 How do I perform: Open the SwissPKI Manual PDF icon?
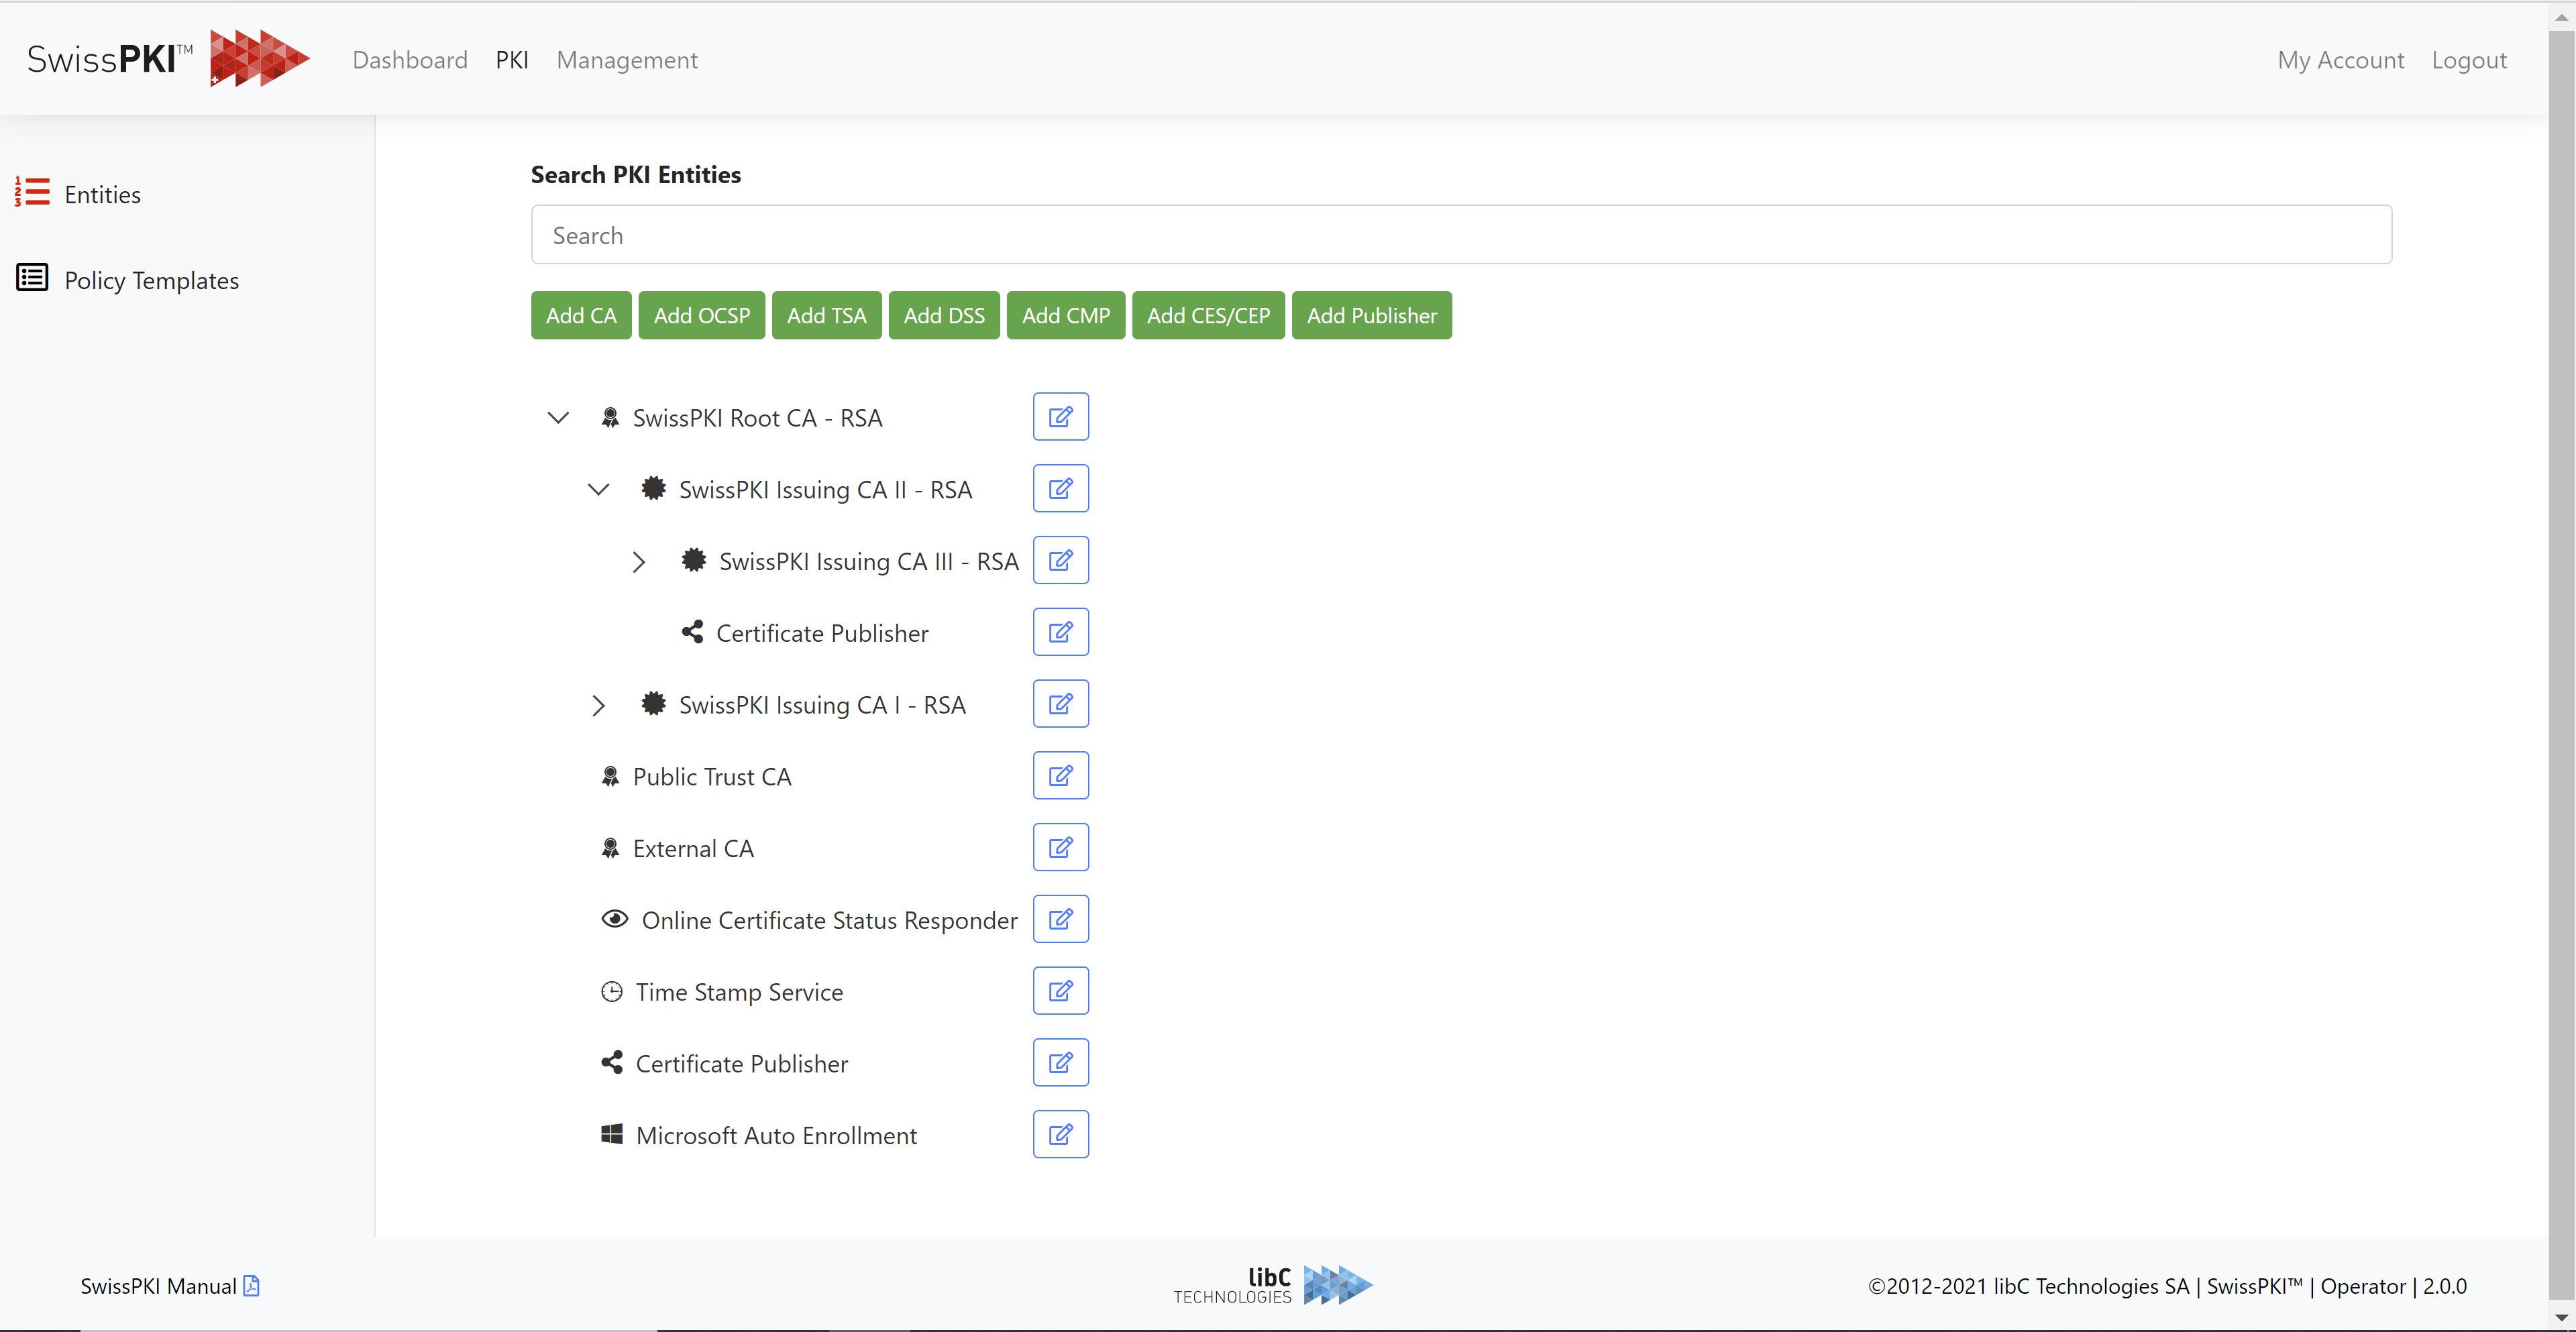click(252, 1286)
